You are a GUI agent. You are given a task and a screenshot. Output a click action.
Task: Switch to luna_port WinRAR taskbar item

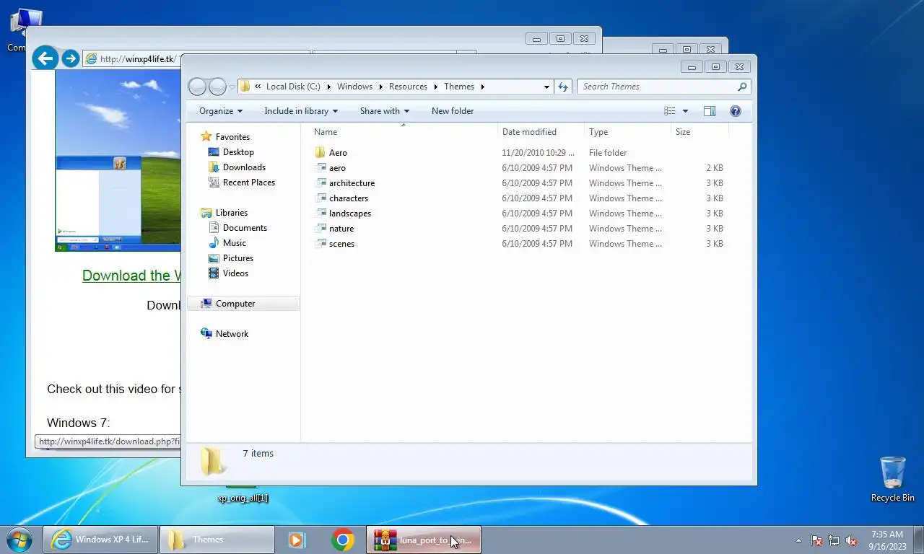tap(424, 540)
